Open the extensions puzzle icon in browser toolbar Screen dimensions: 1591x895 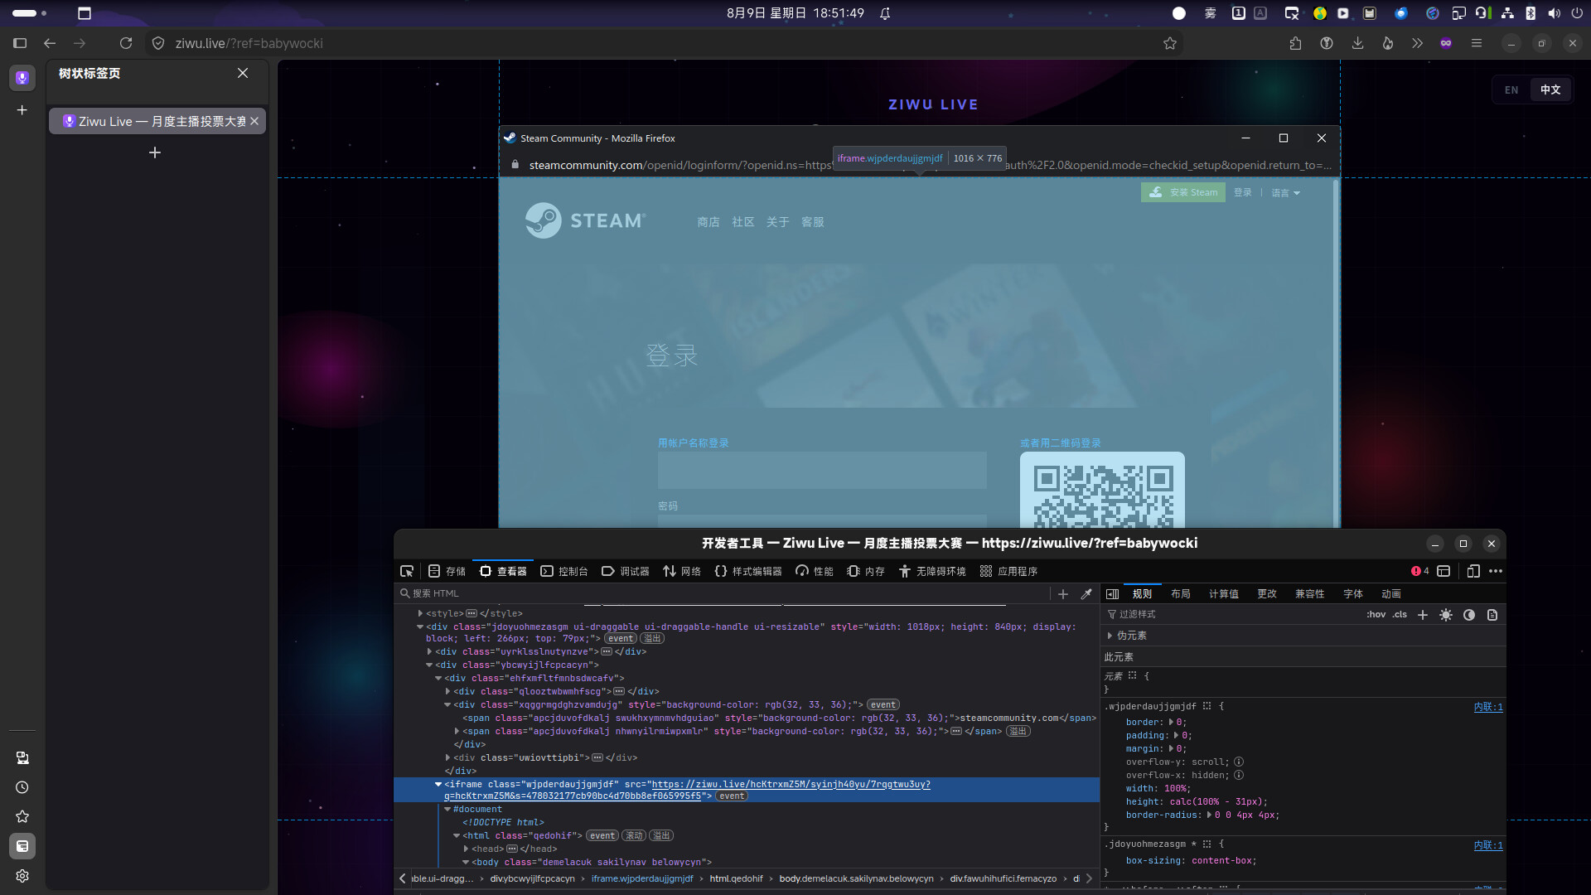pyautogui.click(x=1295, y=43)
